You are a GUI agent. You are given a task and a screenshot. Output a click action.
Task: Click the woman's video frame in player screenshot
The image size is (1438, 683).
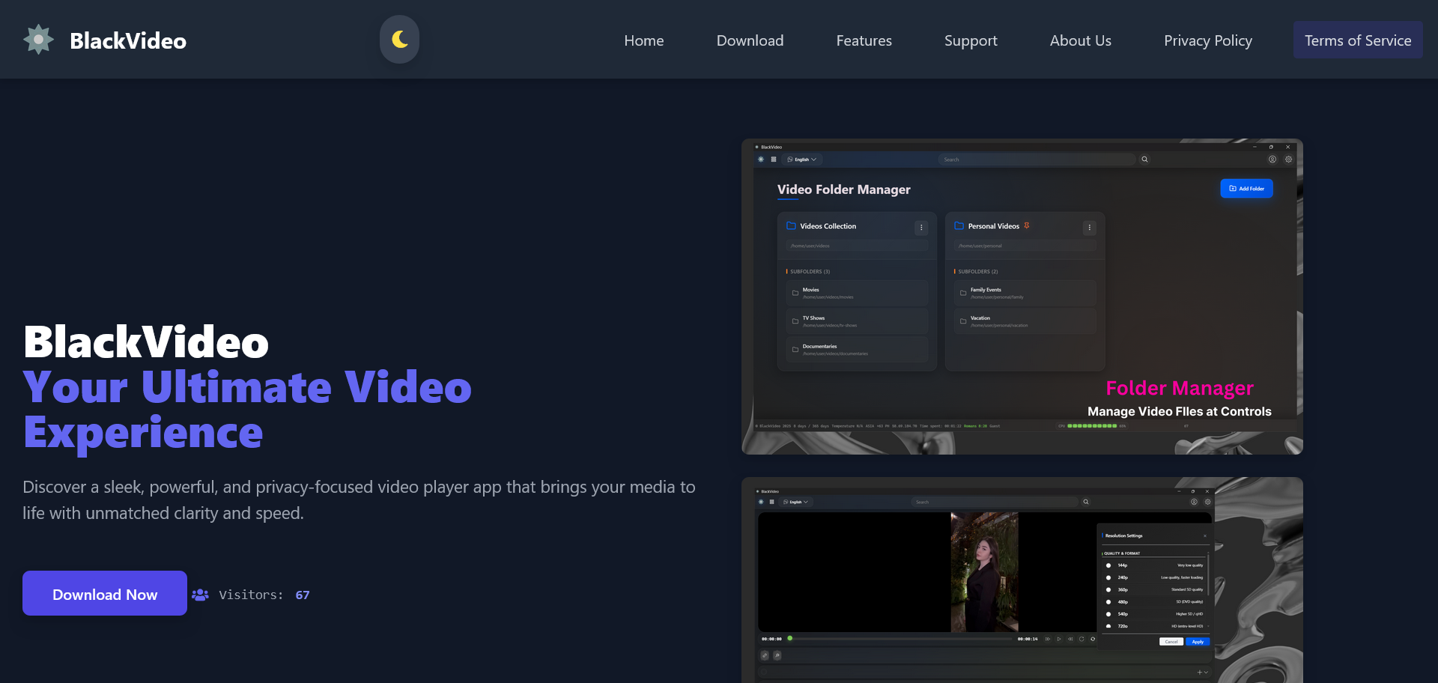[984, 572]
